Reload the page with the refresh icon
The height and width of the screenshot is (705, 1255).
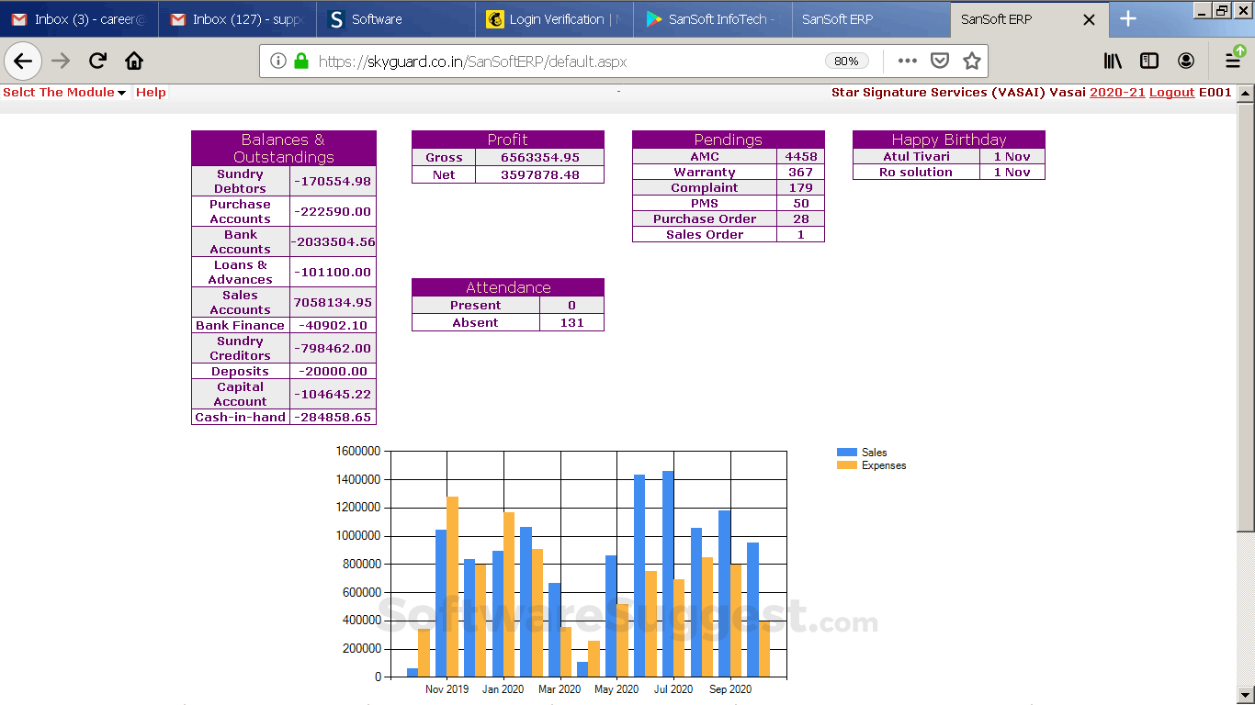point(97,62)
